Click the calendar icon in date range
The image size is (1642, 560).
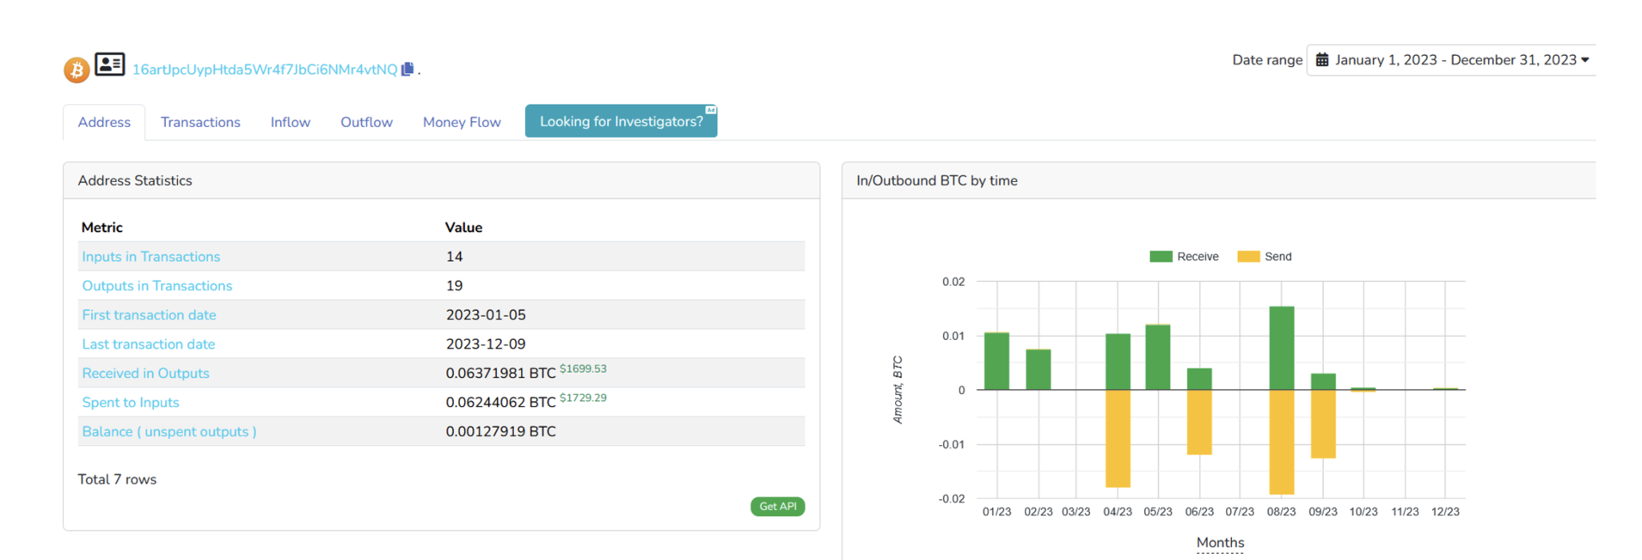pos(1322,59)
